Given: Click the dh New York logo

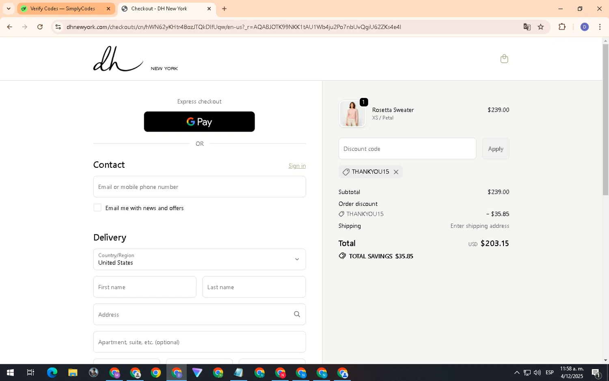Looking at the screenshot, I should tap(136, 59).
